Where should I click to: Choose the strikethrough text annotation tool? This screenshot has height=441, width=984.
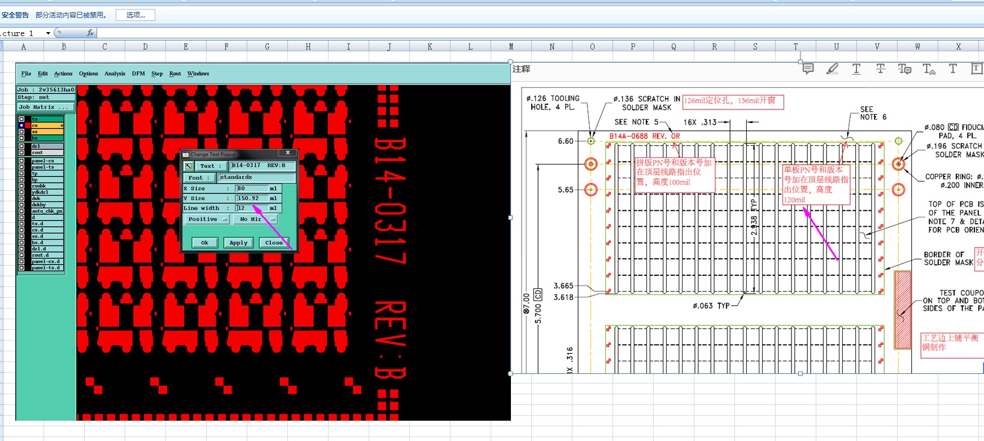[x=881, y=69]
